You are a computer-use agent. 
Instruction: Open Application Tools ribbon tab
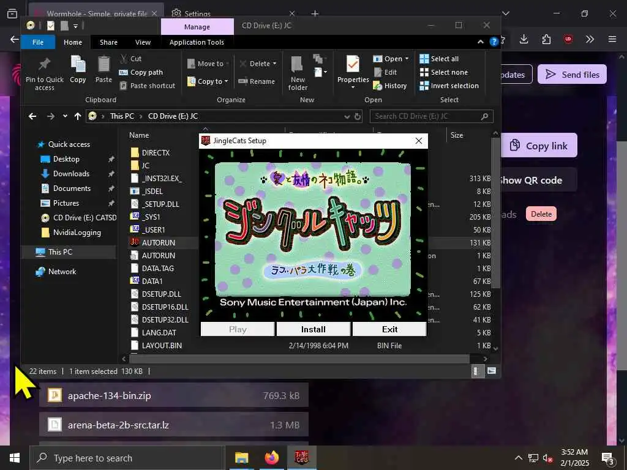tap(197, 42)
